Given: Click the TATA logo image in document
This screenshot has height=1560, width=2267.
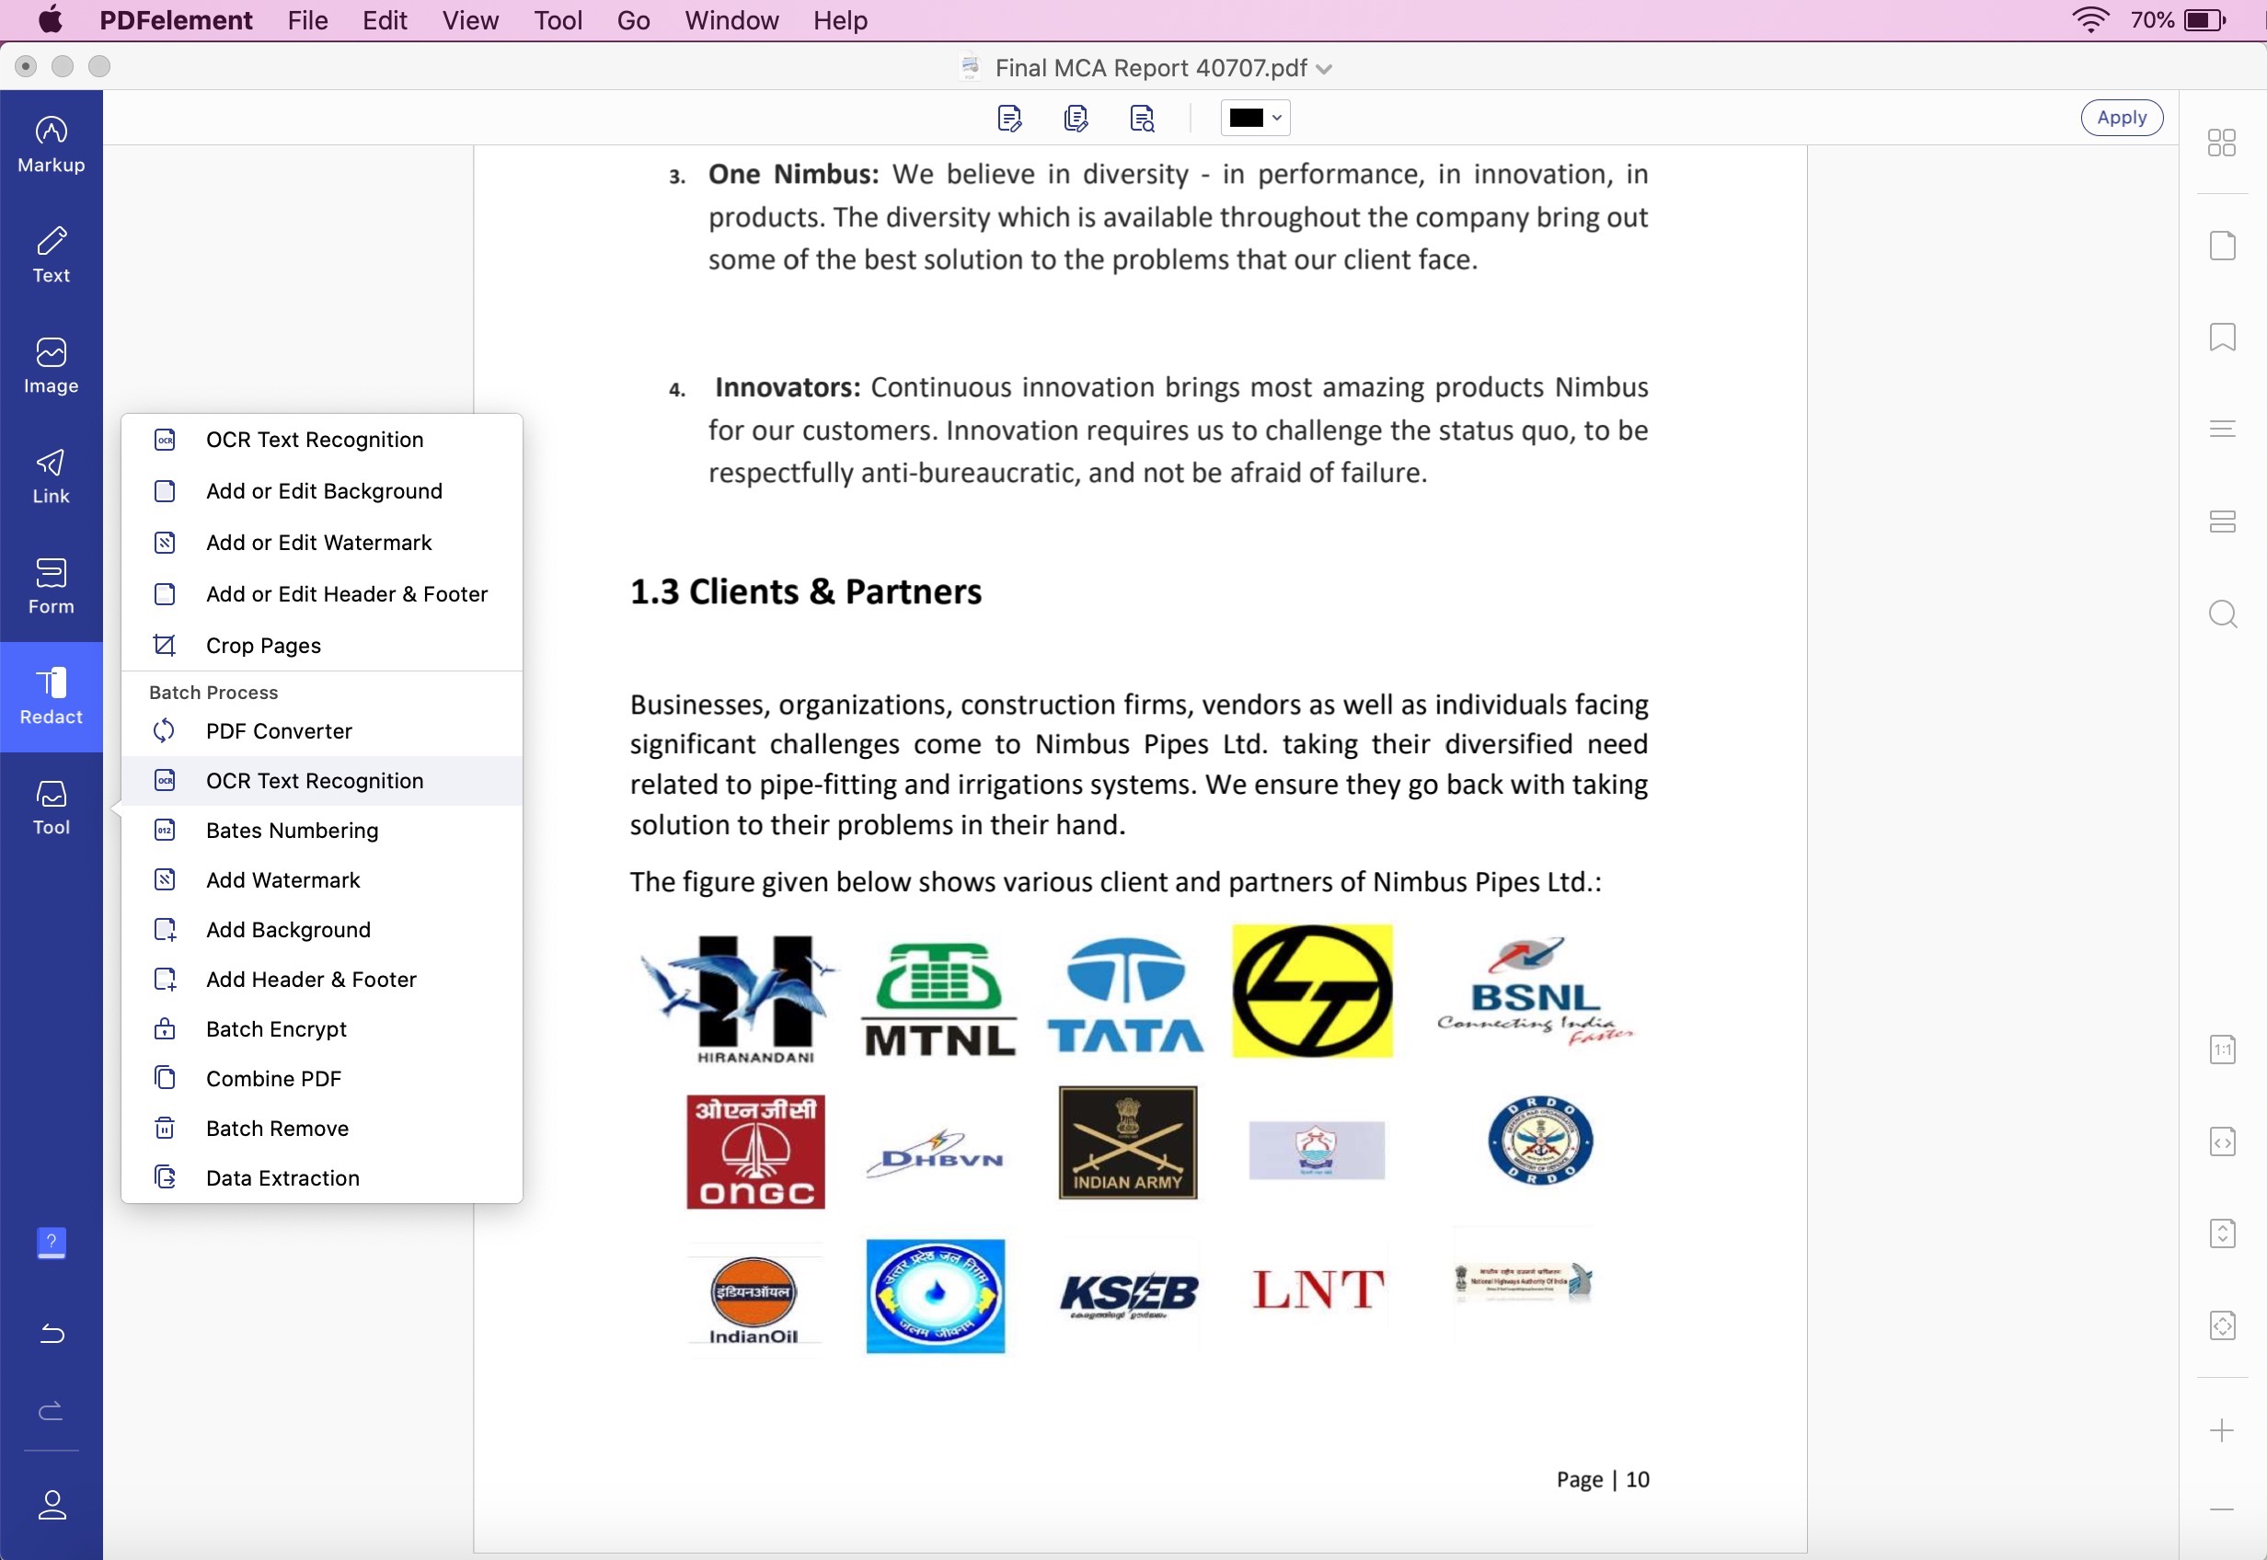Looking at the screenshot, I should click(1125, 995).
